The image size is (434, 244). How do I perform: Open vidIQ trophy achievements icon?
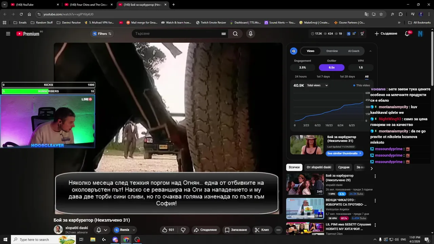pos(362,34)
